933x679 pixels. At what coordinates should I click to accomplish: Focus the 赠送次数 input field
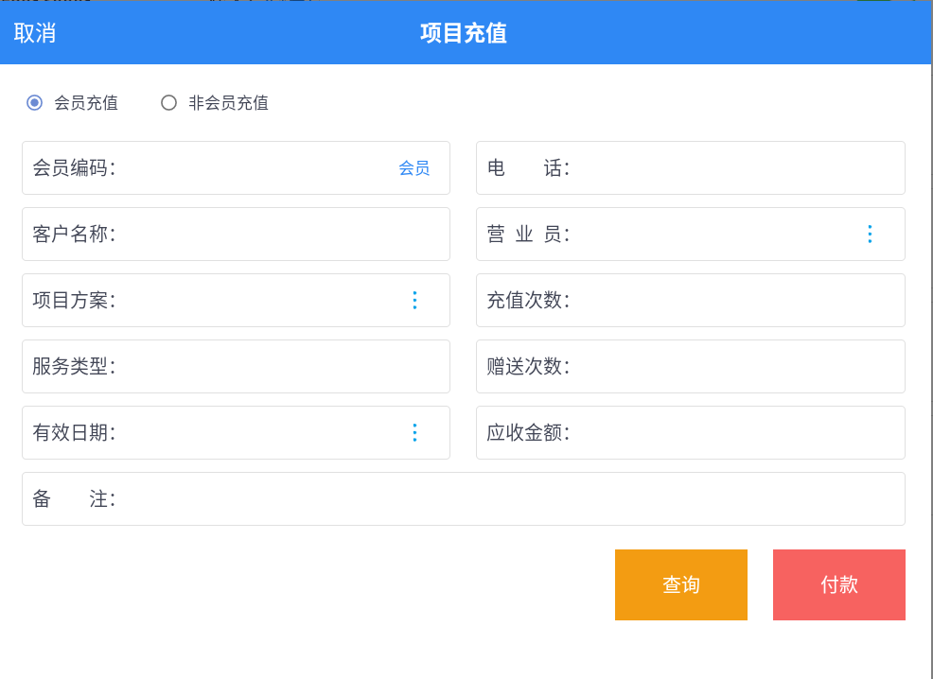coord(690,366)
